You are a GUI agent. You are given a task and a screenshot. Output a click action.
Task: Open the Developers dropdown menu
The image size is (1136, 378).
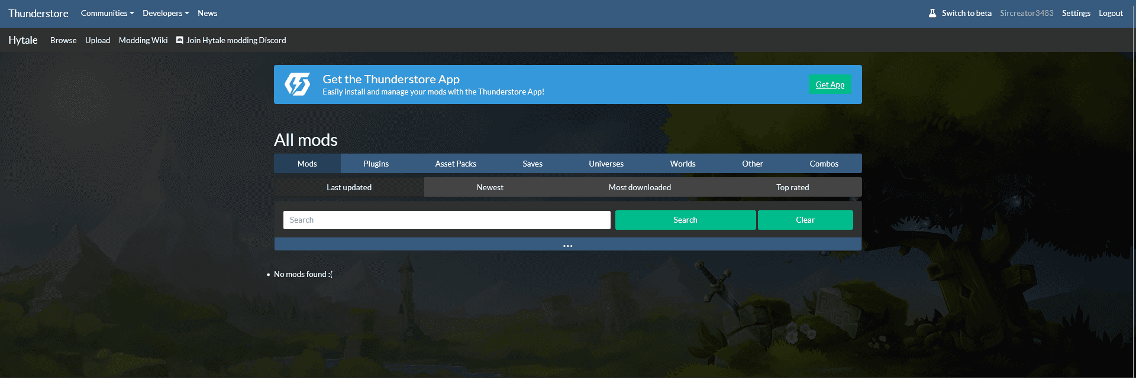pos(166,13)
